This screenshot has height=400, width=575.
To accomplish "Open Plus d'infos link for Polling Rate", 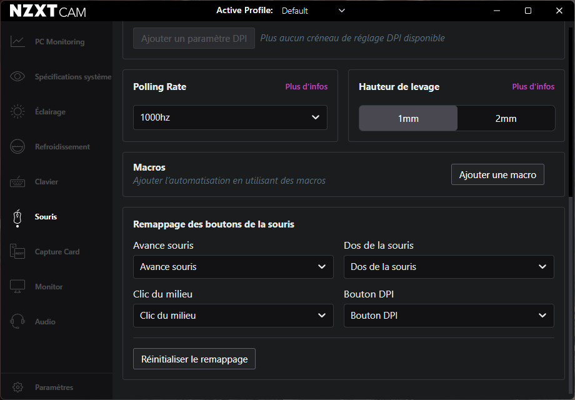I will click(306, 87).
